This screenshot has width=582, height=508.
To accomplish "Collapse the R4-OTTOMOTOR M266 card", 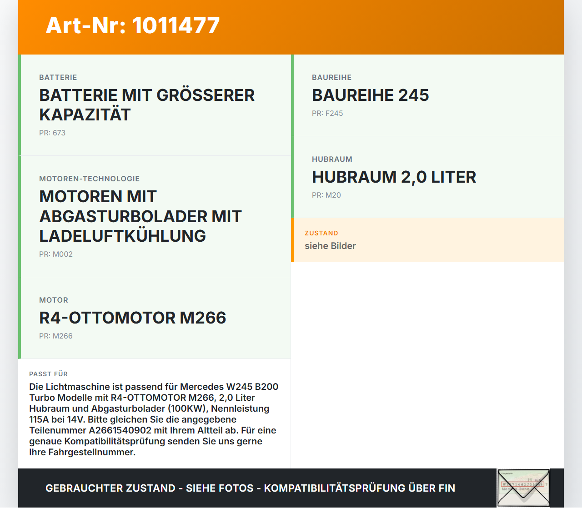I will pyautogui.click(x=155, y=317).
